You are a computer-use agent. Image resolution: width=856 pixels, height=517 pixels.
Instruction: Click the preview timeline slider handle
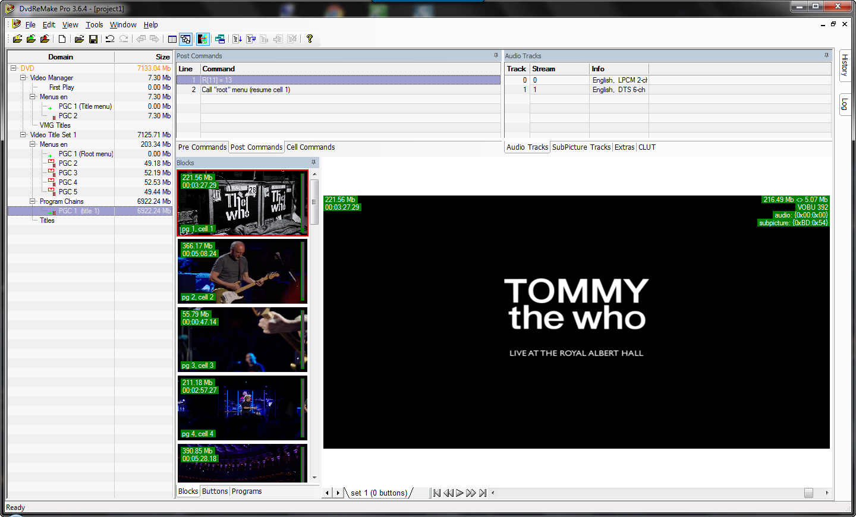(x=808, y=493)
